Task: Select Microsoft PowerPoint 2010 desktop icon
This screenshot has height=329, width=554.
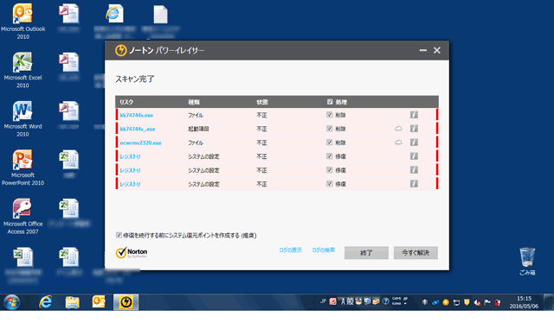Action: click(23, 168)
